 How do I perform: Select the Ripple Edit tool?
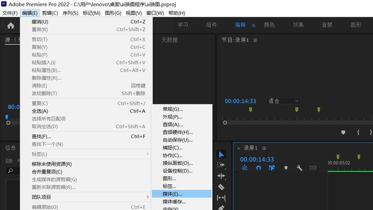click(221, 176)
